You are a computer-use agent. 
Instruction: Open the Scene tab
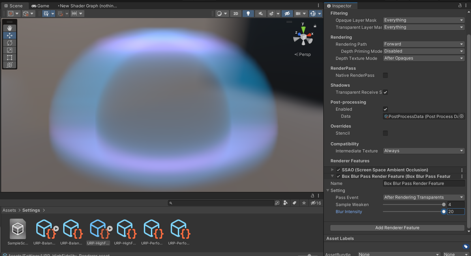13,6
